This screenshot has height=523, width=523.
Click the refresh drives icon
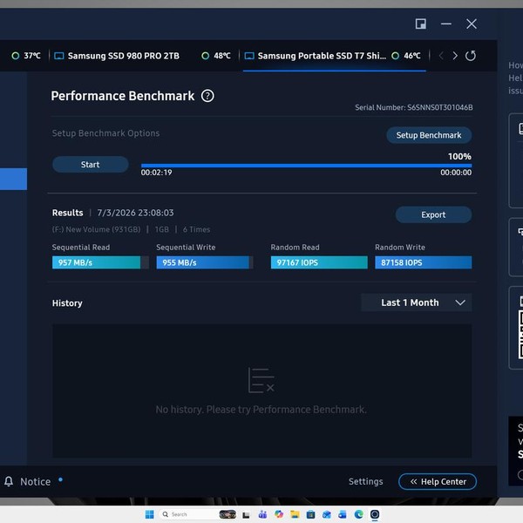pyautogui.click(x=471, y=56)
